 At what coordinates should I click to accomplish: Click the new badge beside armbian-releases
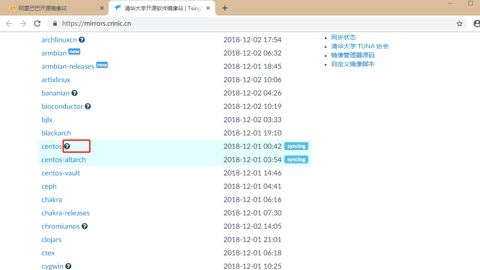click(102, 65)
